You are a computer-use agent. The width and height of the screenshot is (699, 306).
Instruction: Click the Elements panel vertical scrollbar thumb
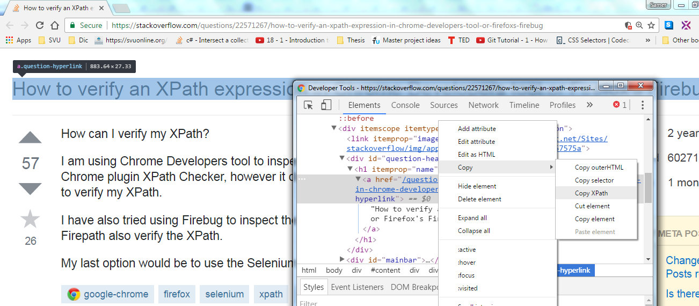point(648,188)
